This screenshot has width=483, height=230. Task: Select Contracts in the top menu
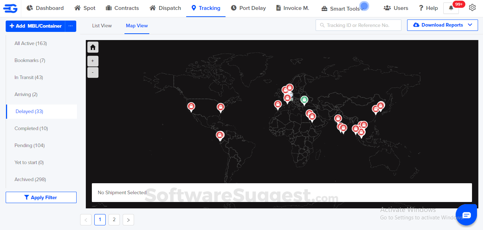122,8
